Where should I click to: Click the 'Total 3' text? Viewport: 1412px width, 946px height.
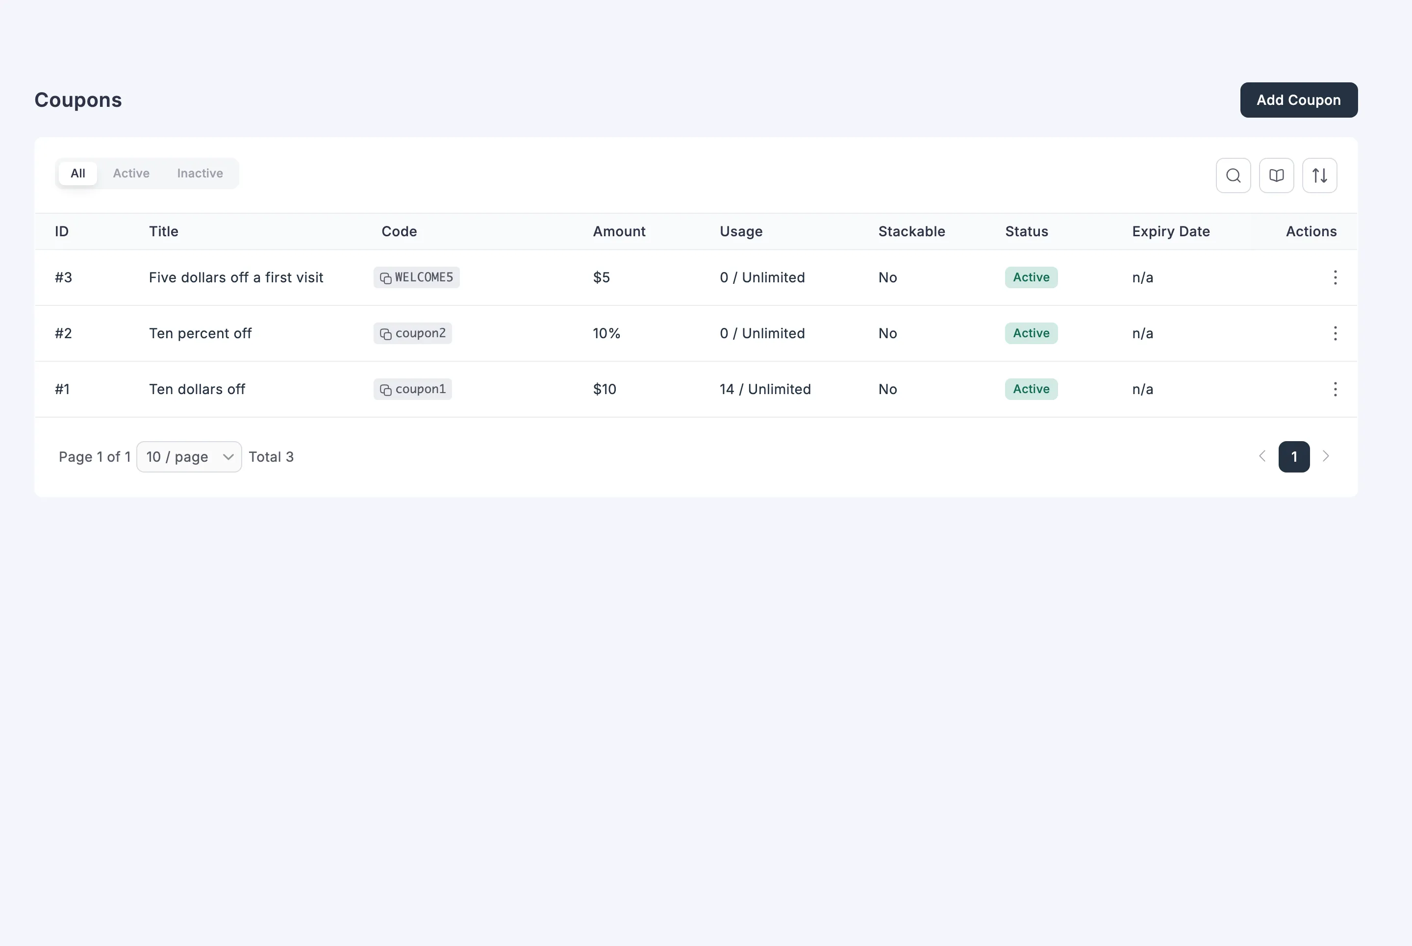[x=271, y=457]
